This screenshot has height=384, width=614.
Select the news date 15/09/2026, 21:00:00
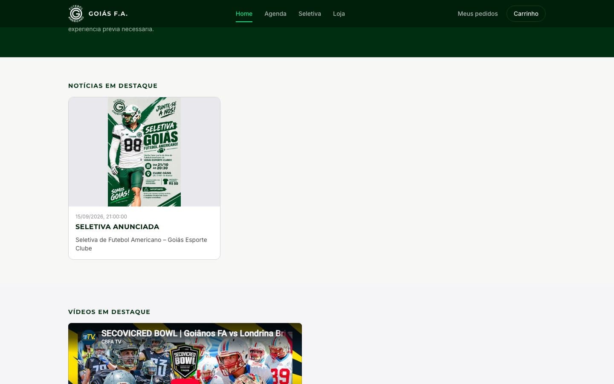[x=101, y=216]
